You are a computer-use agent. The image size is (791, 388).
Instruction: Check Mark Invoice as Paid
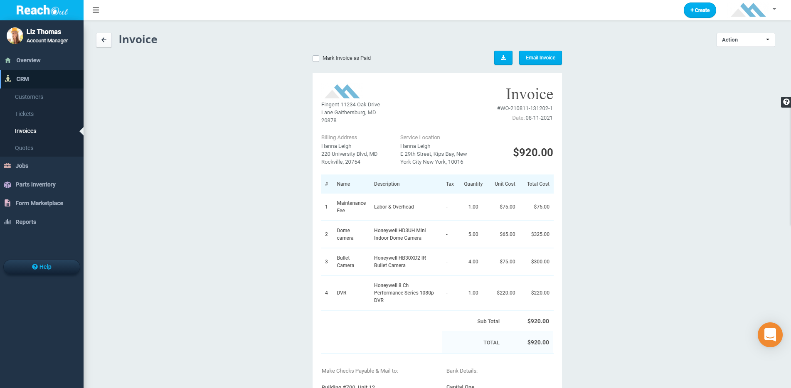click(316, 59)
